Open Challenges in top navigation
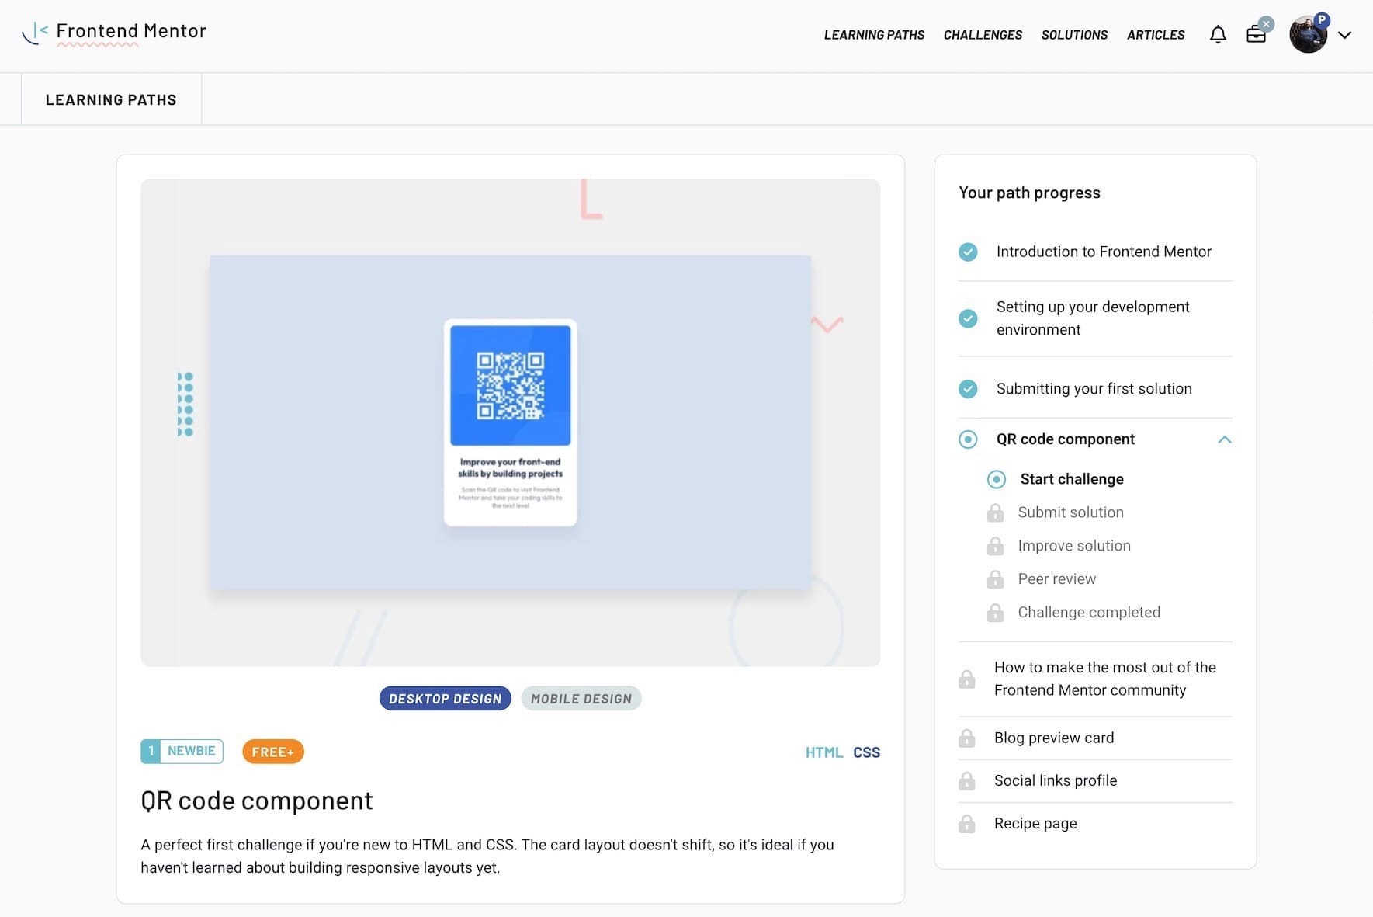Image resolution: width=1373 pixels, height=917 pixels. click(x=983, y=35)
